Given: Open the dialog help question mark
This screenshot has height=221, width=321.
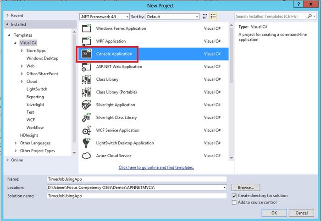Looking at the screenshot, I should click(299, 4).
